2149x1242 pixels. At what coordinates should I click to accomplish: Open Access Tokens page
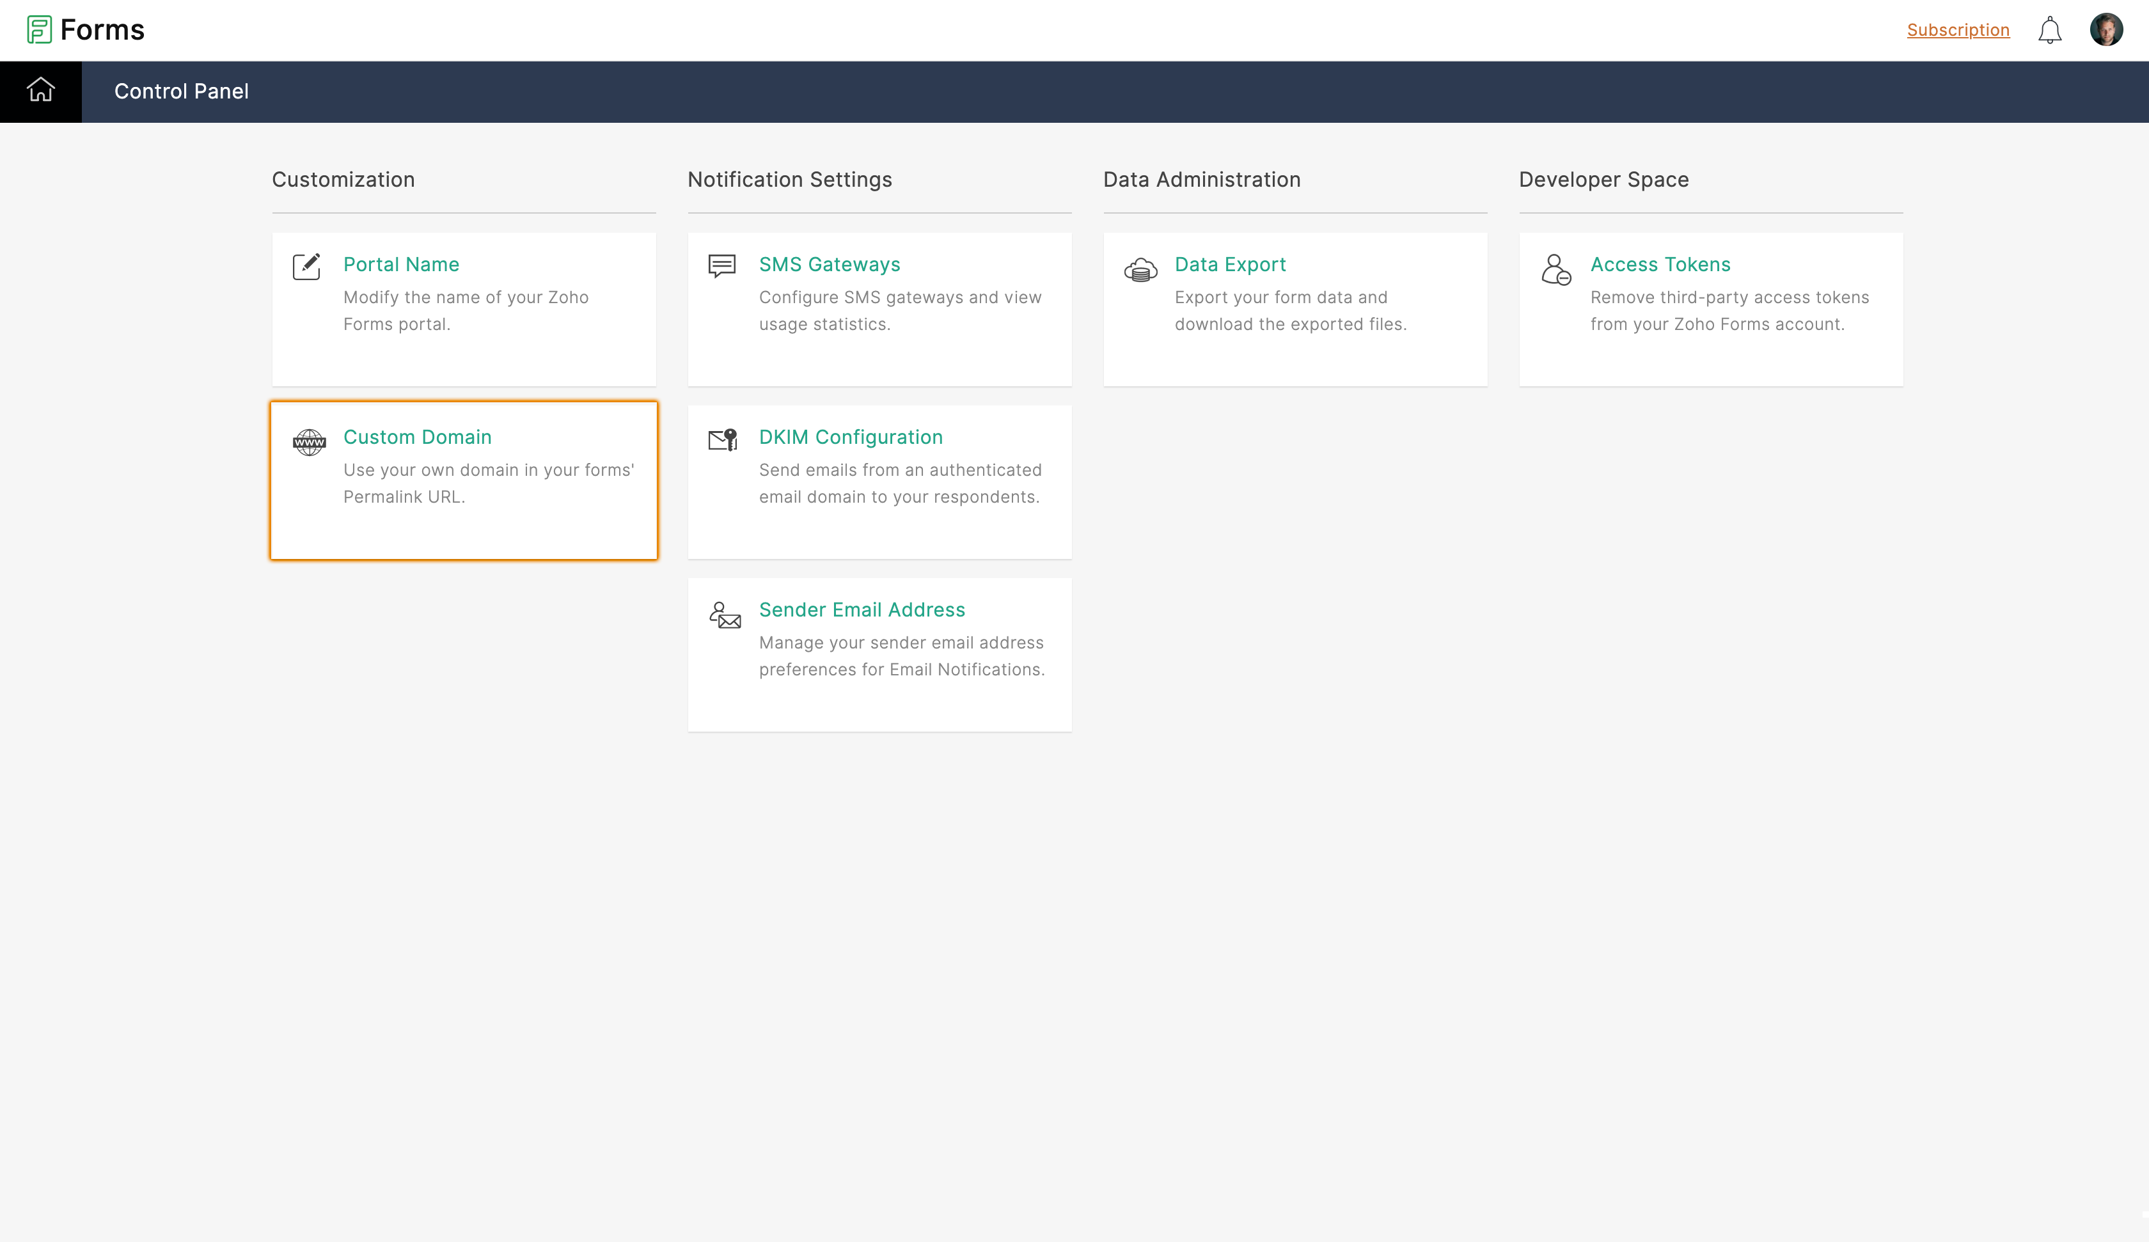[1660, 264]
